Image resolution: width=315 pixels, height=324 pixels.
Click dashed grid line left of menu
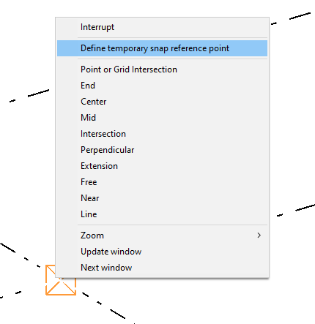pyautogui.click(x=38, y=93)
